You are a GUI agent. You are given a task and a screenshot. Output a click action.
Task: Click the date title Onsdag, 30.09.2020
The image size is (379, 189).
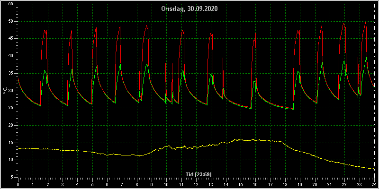[x=189, y=9]
